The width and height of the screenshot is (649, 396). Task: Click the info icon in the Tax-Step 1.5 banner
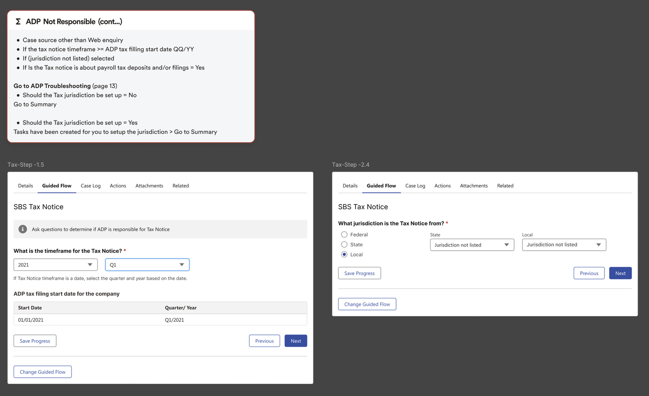click(23, 229)
